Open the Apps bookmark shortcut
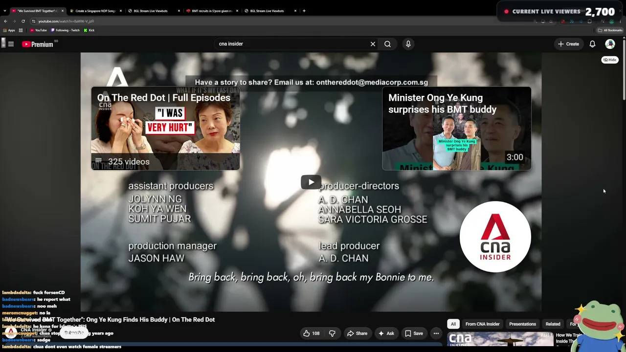The image size is (626, 352). pyautogui.click(x=9, y=30)
